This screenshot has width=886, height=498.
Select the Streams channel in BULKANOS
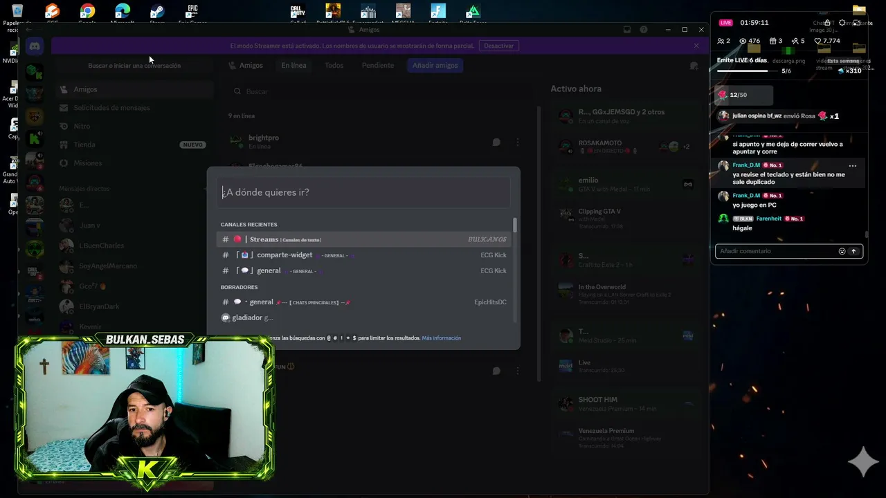click(365, 239)
